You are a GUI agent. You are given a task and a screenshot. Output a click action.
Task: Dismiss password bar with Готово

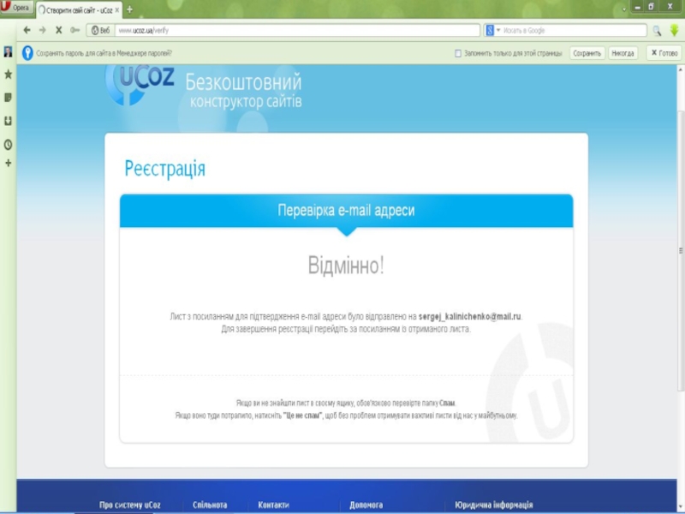(x=664, y=53)
